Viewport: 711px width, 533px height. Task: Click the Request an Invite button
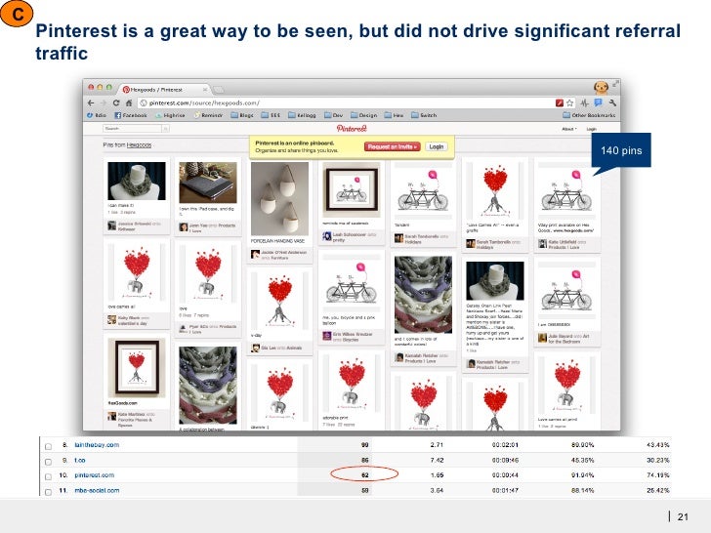[392, 146]
